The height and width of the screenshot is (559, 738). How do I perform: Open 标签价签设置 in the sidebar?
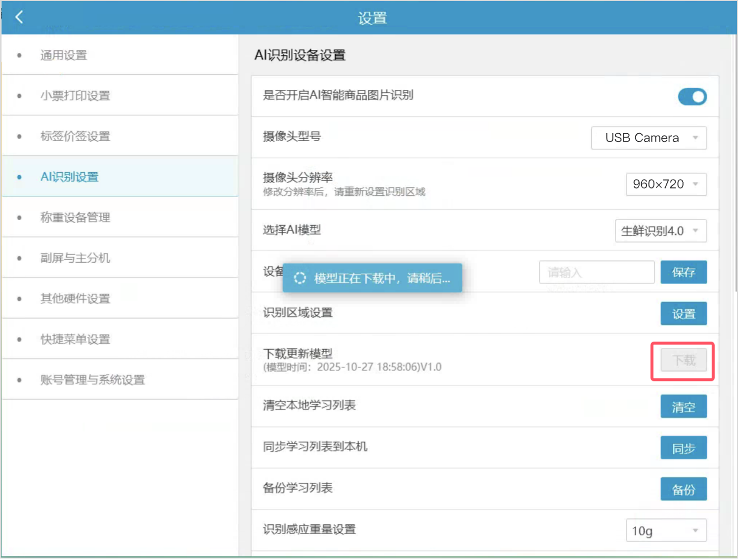(x=120, y=136)
